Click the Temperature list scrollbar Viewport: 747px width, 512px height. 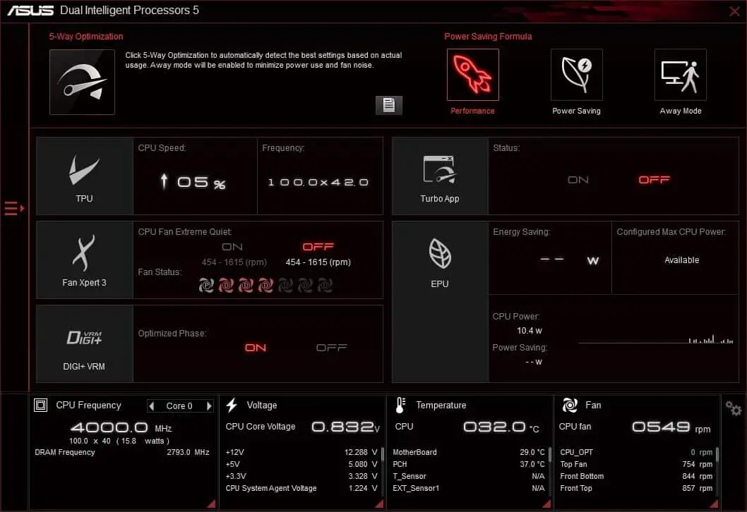(x=550, y=454)
